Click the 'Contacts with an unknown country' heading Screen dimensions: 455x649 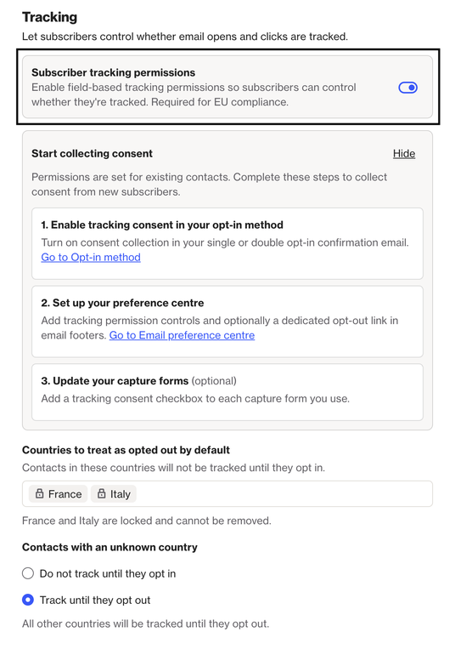pyautogui.click(x=110, y=547)
